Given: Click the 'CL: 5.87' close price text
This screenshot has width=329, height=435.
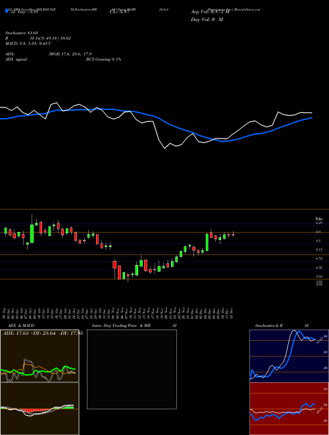Looking at the screenshot, I should [x=120, y=12].
